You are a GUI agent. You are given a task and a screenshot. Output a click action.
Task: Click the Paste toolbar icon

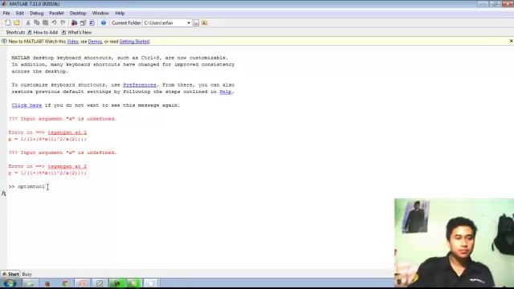click(45, 22)
